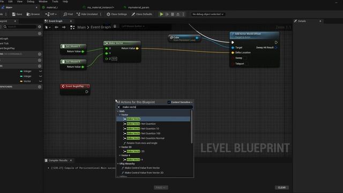343x193 pixels.
Task: Open Hide Unrelated options three-dot menu
Action: (x=101, y=14)
